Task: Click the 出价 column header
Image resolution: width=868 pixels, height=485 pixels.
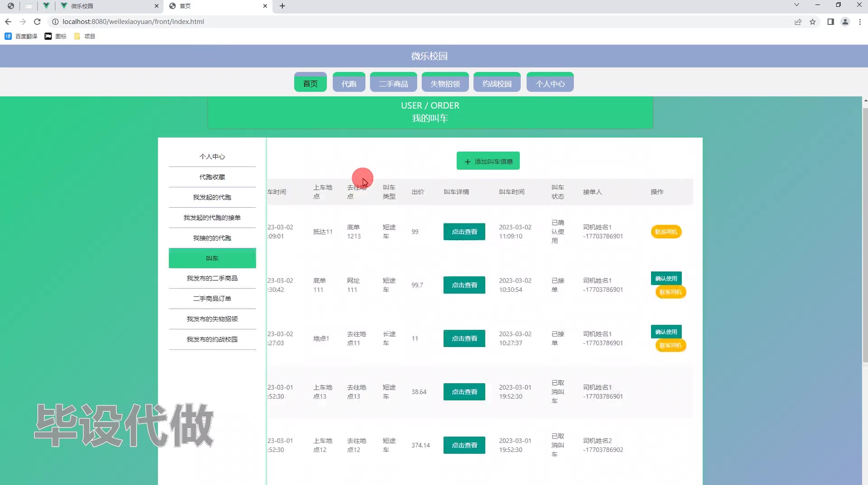Action: (x=418, y=192)
